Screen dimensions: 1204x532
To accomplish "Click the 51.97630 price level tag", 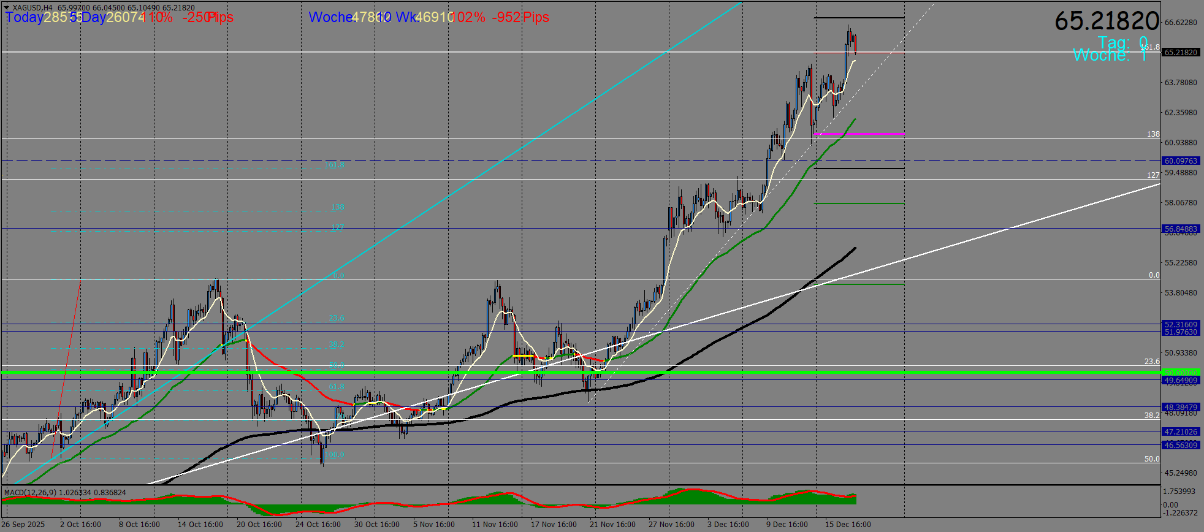I will coord(1180,332).
